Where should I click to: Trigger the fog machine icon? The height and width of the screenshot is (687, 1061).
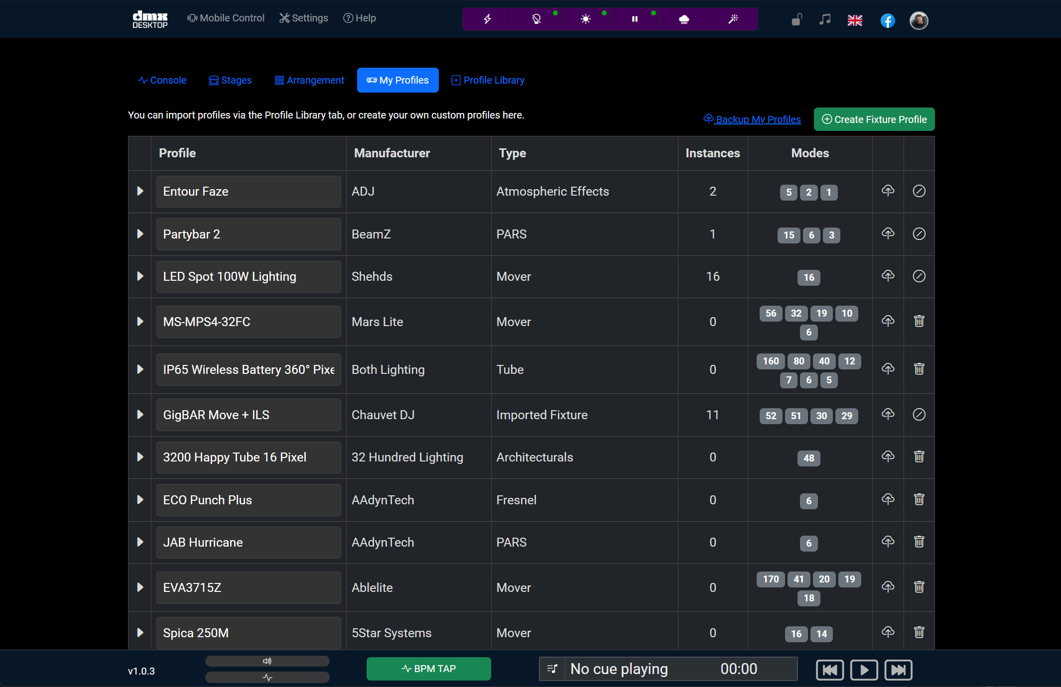[683, 19]
